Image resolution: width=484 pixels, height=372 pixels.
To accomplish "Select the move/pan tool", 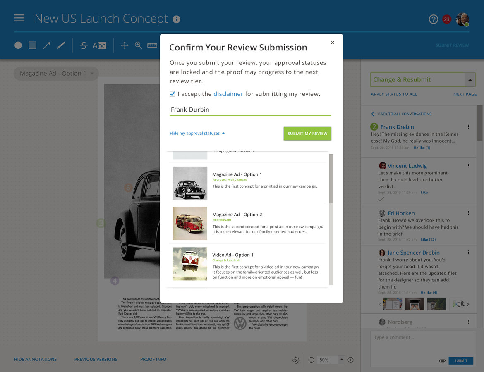I will click(x=125, y=45).
